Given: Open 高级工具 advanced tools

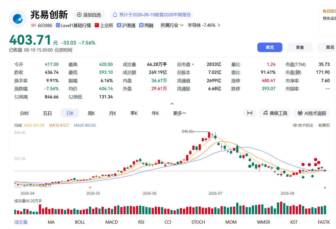Looking at the screenshot, I should pos(275,113).
